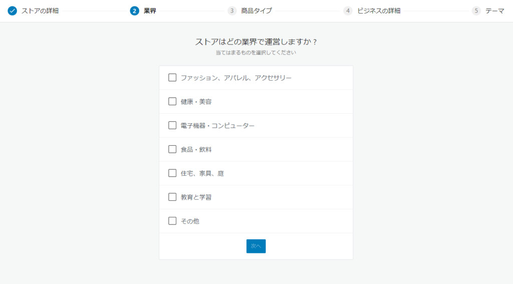513x284 pixels.
Task: Enable the 住宅、家具、庭 checkbox
Action: [x=172, y=173]
